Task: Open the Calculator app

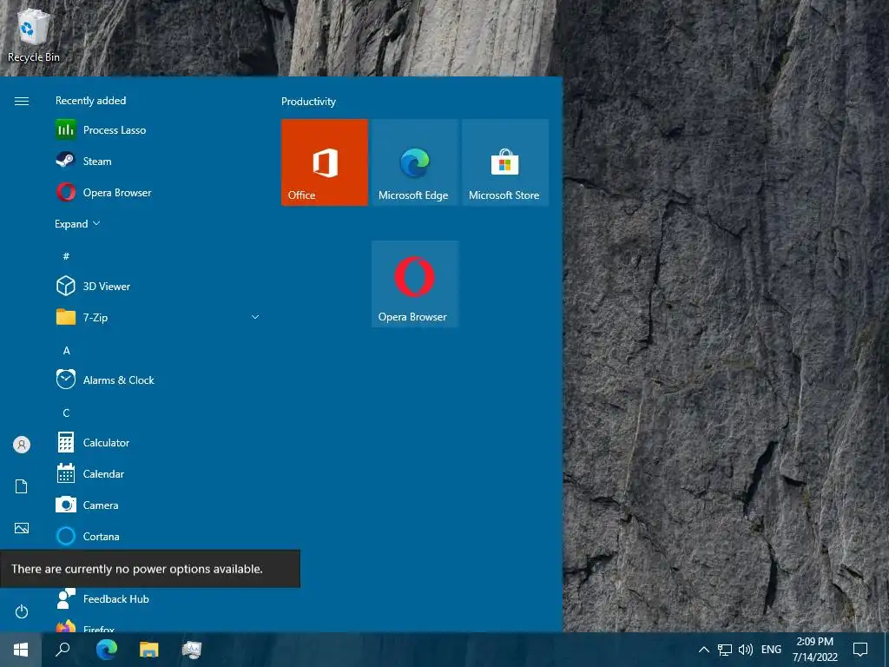Action: (x=159, y=442)
